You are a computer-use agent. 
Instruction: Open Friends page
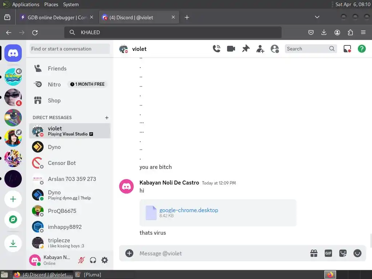pos(70,69)
